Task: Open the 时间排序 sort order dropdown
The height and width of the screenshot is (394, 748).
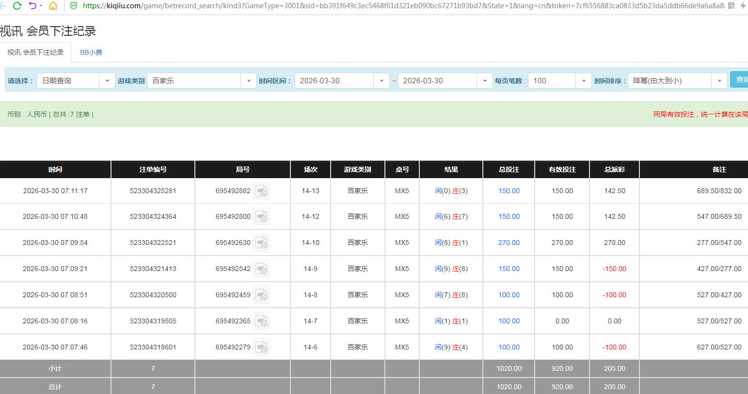Action: coord(719,81)
